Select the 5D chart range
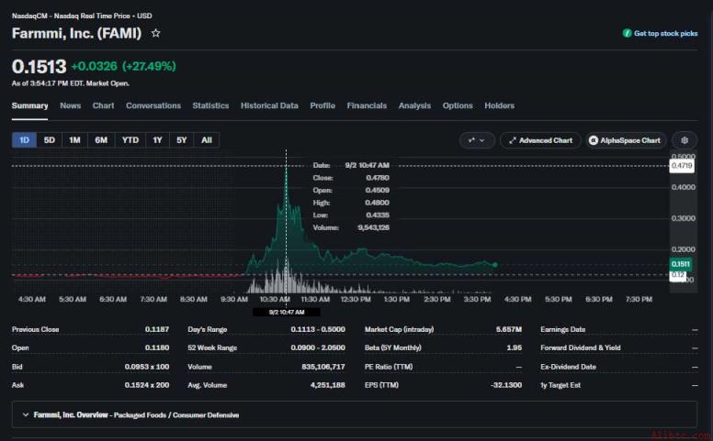The height and width of the screenshot is (441, 713). (x=49, y=140)
